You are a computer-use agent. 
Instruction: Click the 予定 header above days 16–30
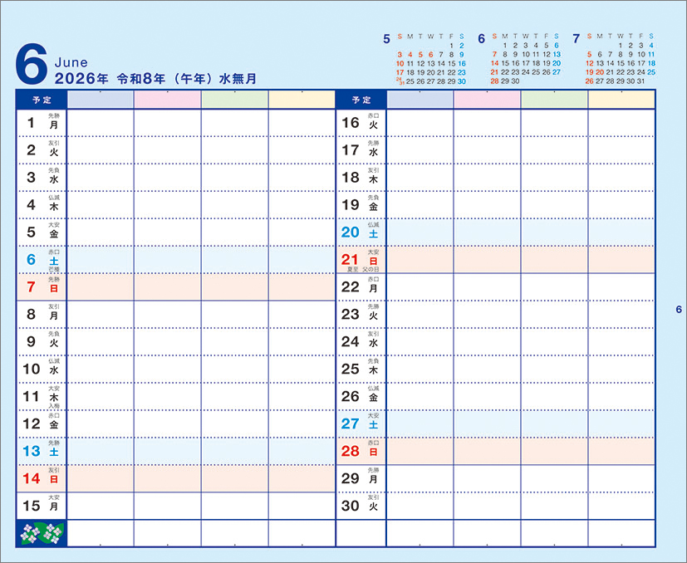click(x=361, y=100)
